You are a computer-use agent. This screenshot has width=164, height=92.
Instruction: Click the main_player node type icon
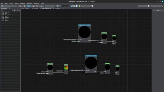point(4,15)
